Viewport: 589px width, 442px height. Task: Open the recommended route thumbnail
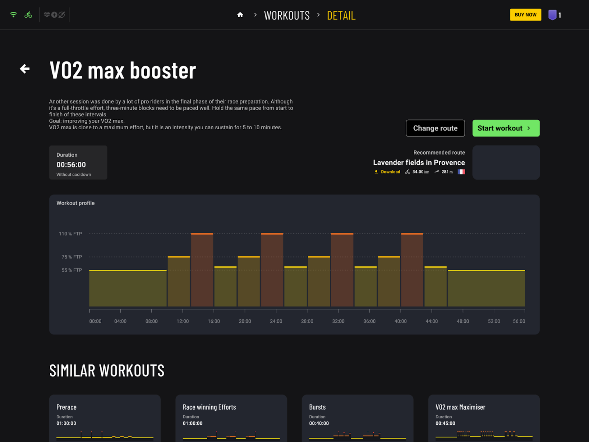(506, 162)
